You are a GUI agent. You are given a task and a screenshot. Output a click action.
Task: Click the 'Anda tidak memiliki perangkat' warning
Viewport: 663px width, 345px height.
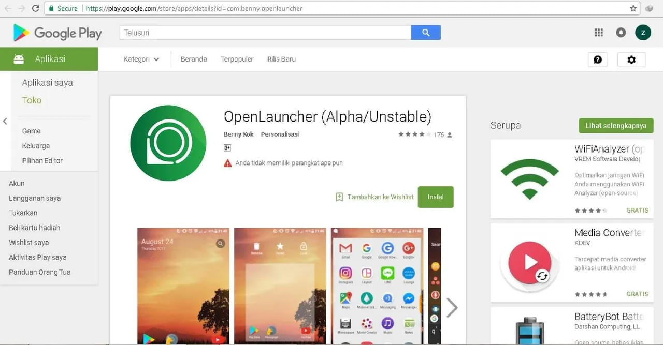(283, 163)
